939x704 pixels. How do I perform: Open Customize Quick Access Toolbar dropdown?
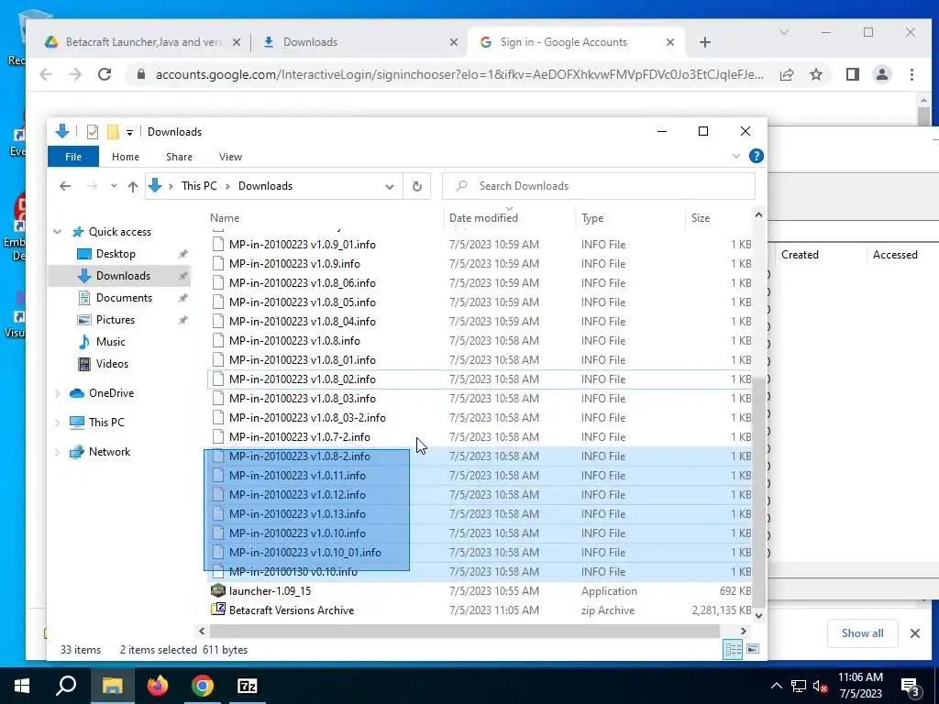tap(129, 132)
